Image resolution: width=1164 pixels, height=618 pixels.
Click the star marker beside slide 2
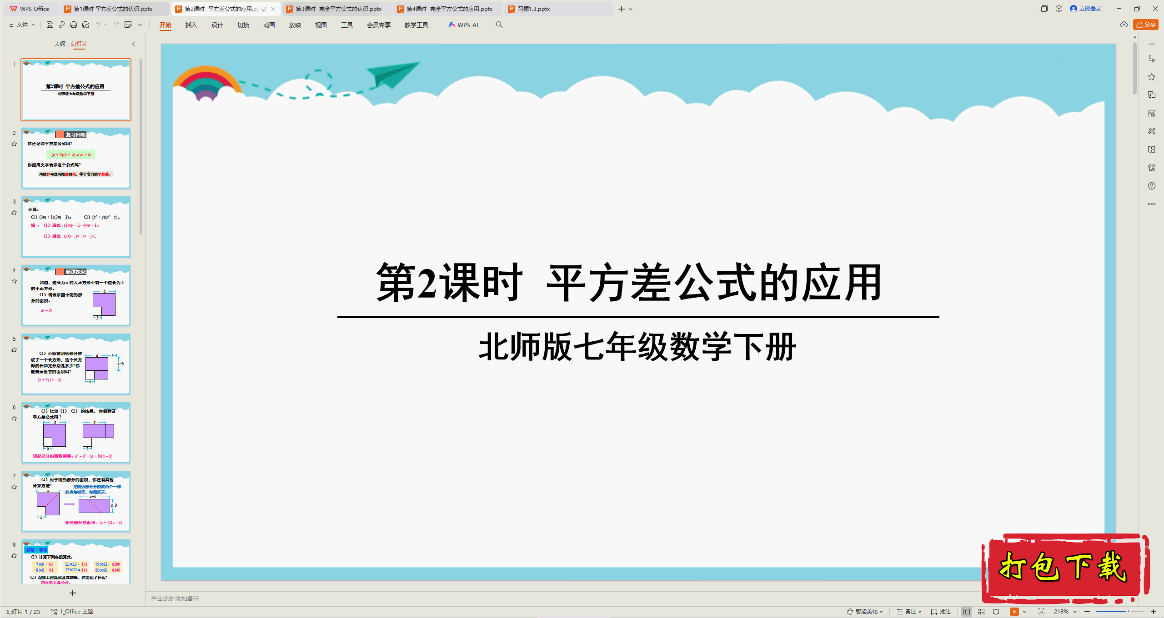click(14, 144)
